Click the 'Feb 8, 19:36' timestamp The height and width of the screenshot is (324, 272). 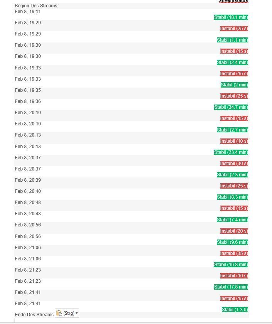click(x=28, y=101)
